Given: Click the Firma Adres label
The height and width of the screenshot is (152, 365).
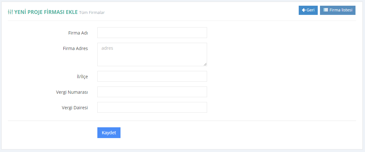Looking at the screenshot, I should [75, 48].
